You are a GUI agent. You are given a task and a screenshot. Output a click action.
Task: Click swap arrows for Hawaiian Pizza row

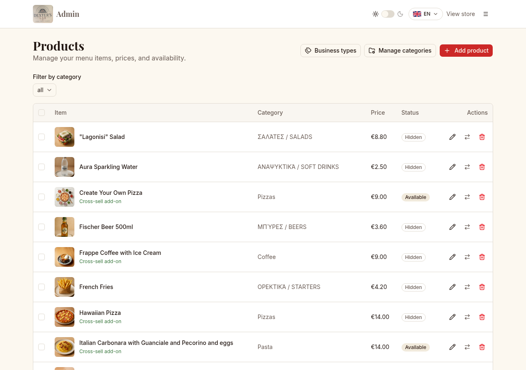tap(467, 317)
